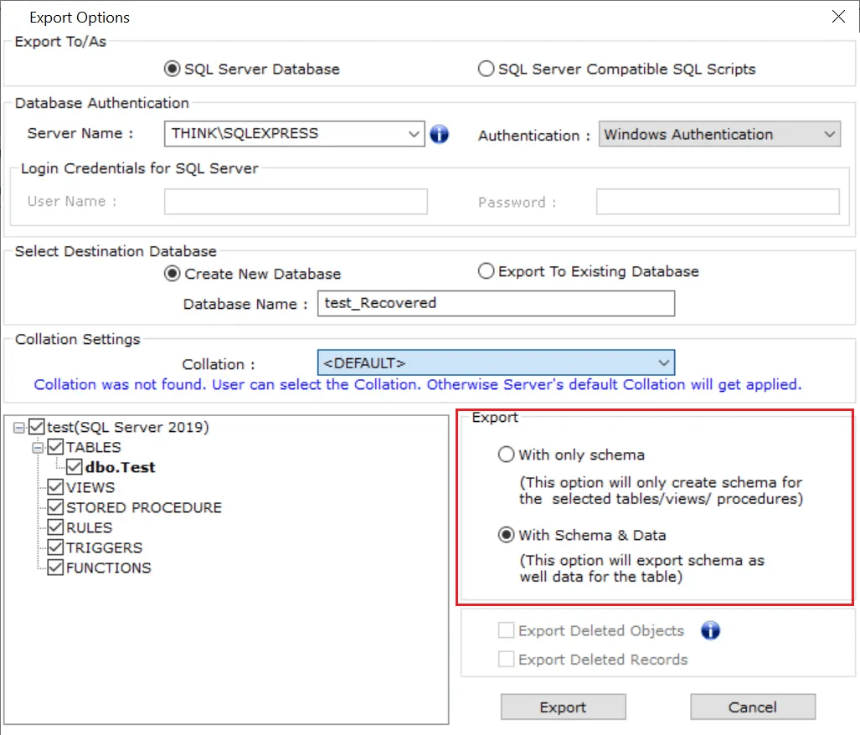
Task: Select Create New Database option
Action: click(x=173, y=274)
